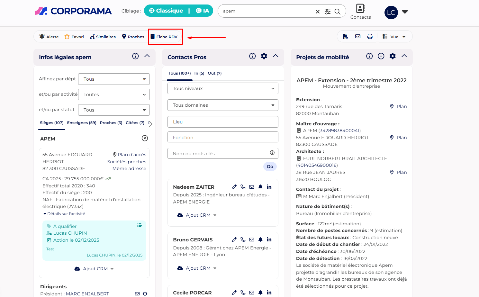Open settings gear in Contacts Pros panel

264,56
